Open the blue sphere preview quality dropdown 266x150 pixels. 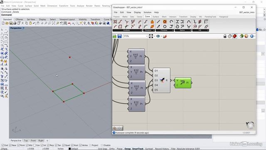point(255,36)
